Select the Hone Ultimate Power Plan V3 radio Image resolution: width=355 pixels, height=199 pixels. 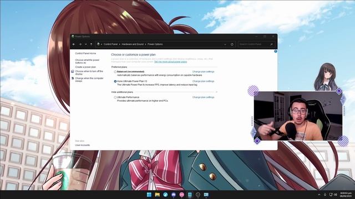pos(115,81)
